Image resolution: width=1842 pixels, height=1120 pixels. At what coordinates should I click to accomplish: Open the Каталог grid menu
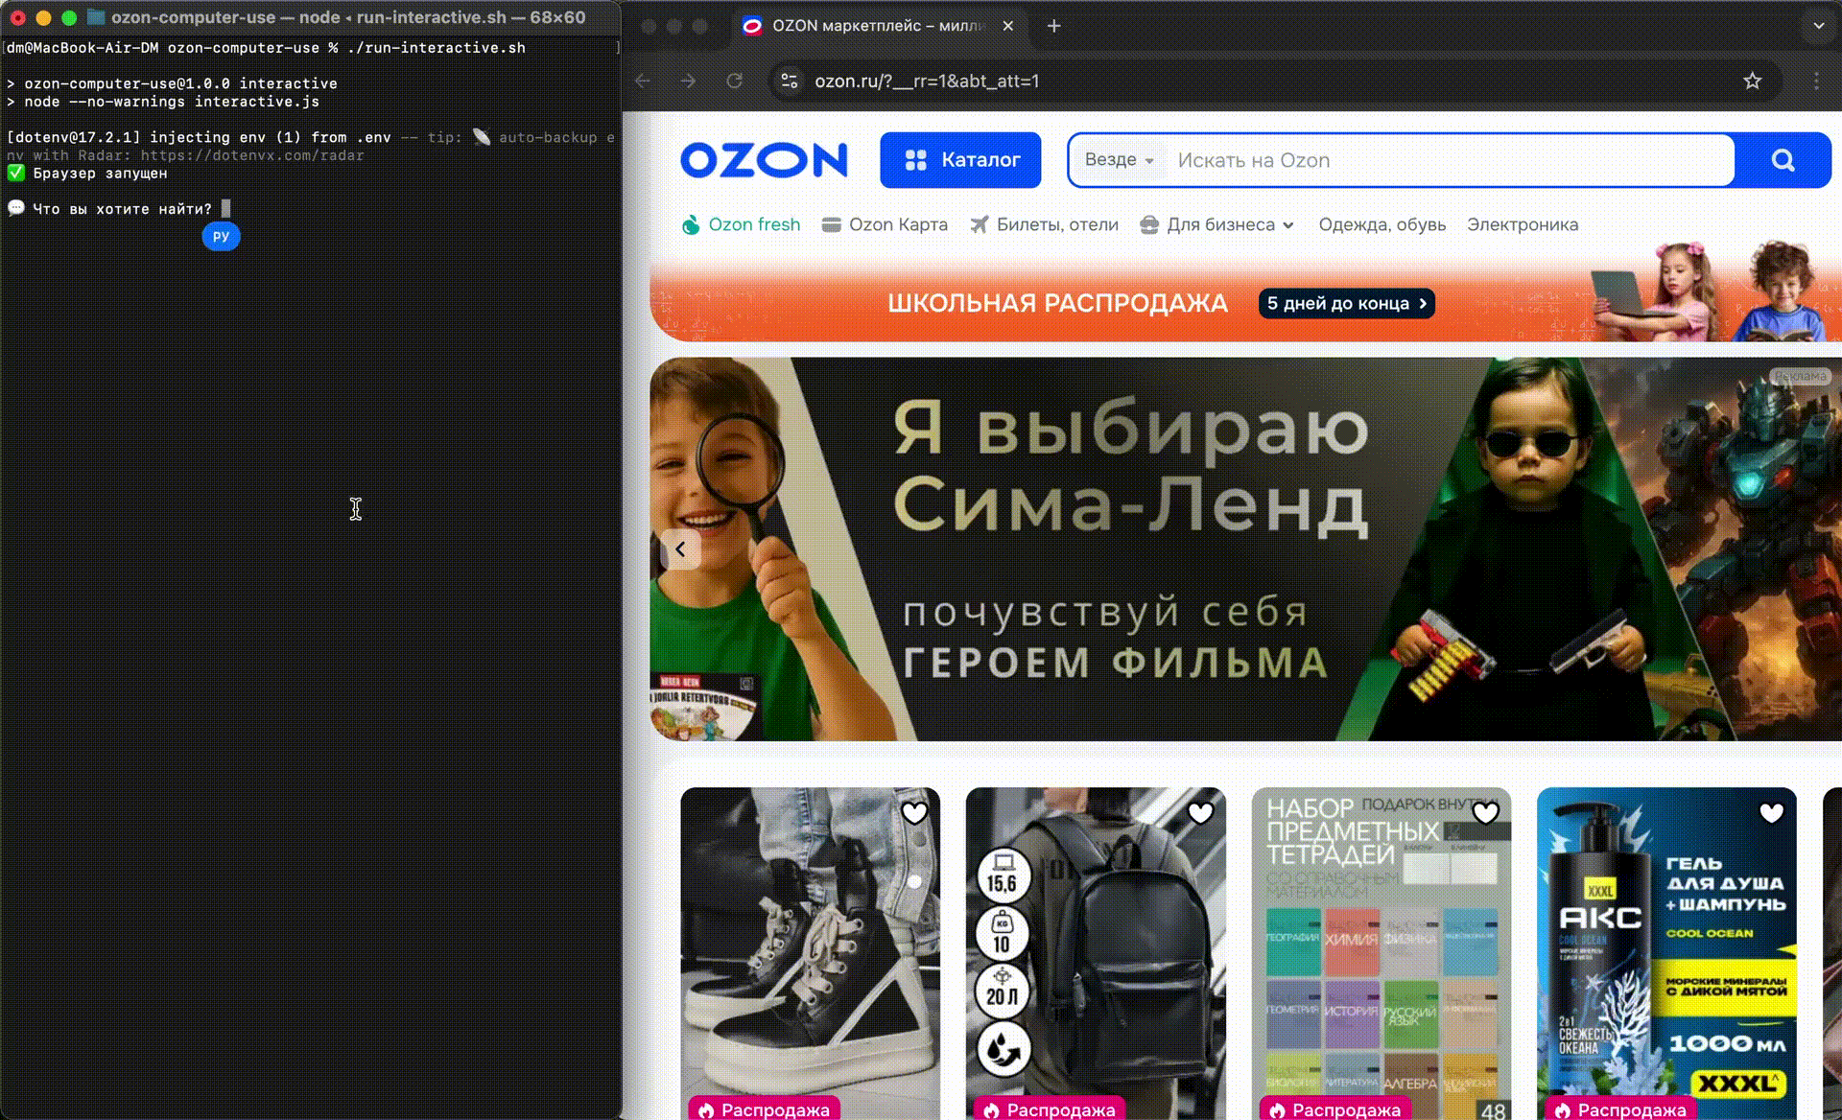point(960,160)
